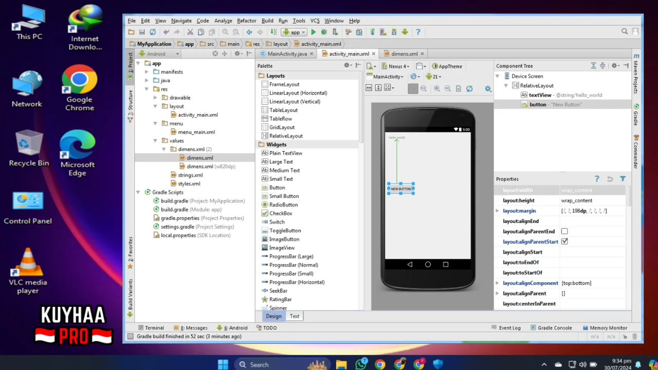
Task: Select strings.xml in the project tree
Action: click(190, 175)
